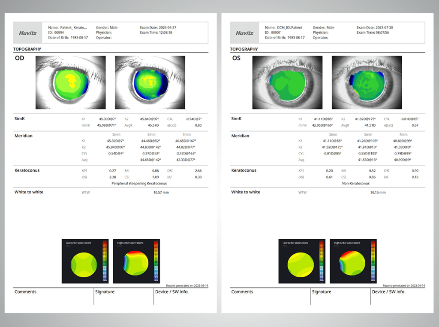Select the second OD topography eye map
Image resolution: width=439 pixels, height=327 pixels.
coord(150,82)
